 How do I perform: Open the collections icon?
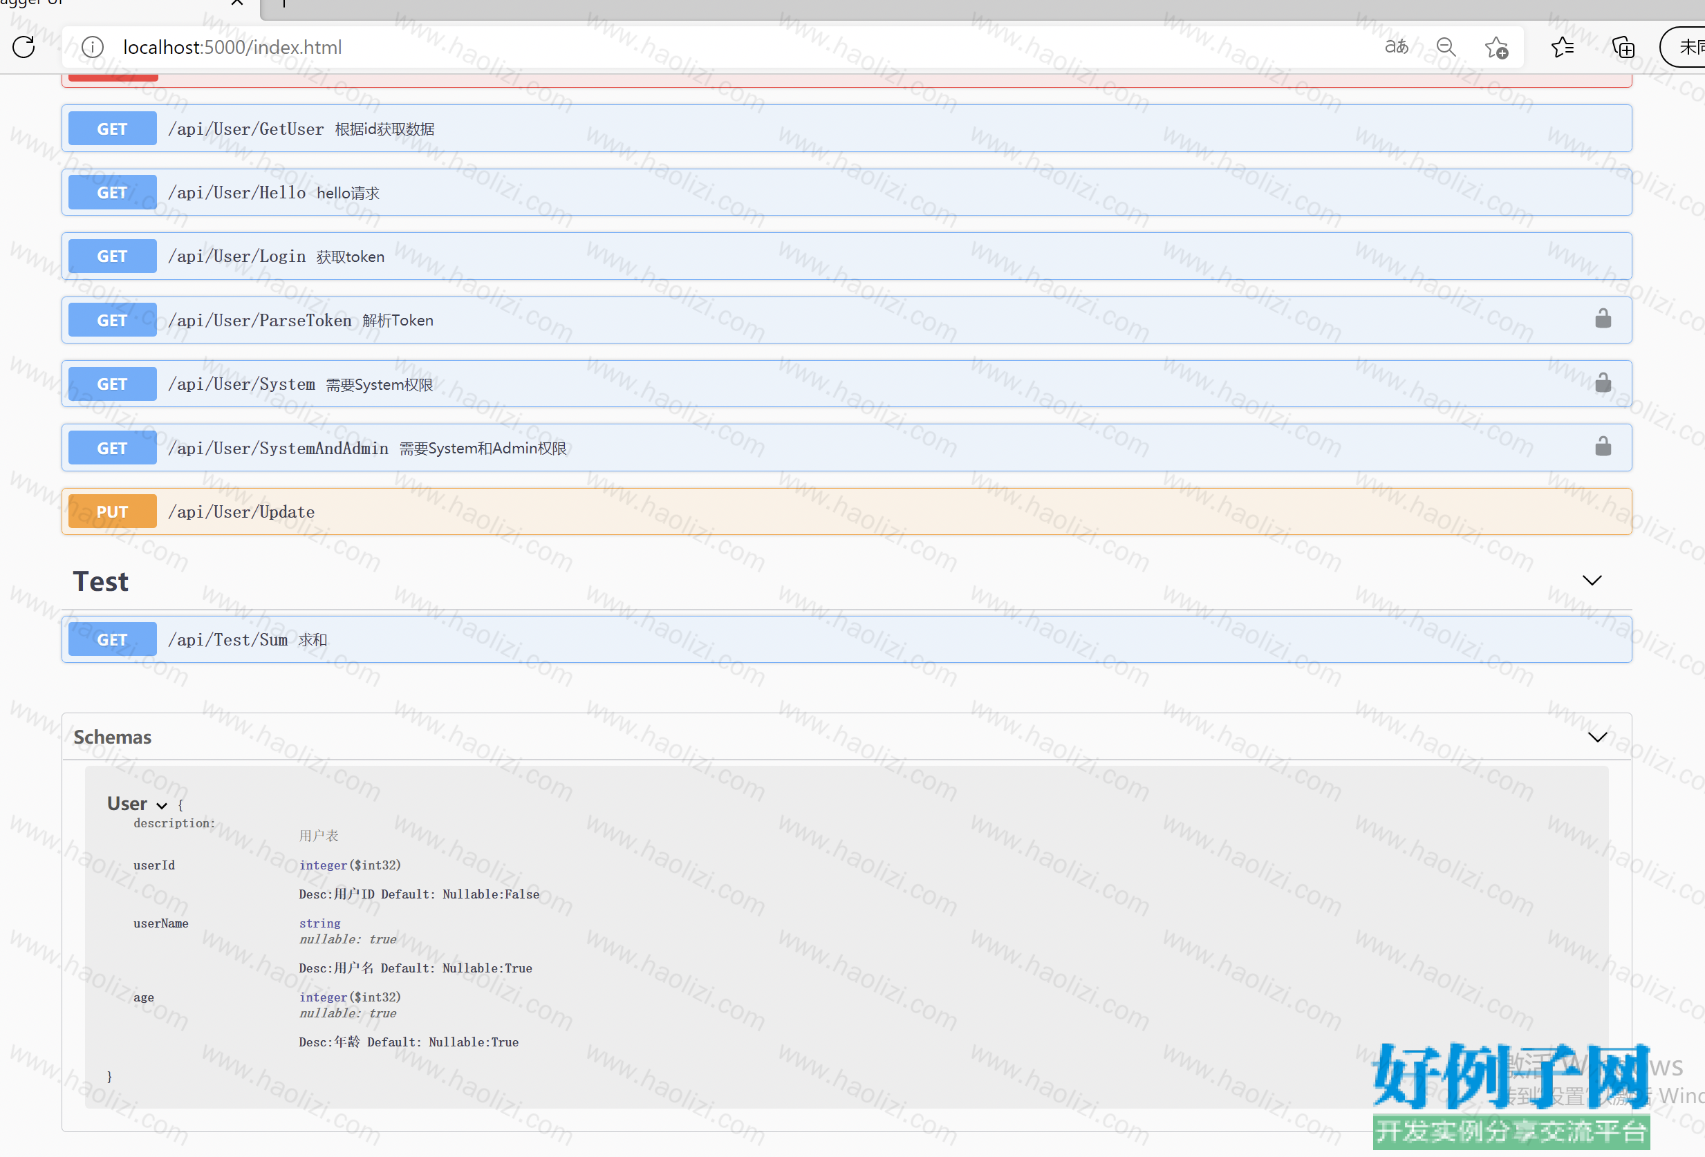coord(1623,48)
